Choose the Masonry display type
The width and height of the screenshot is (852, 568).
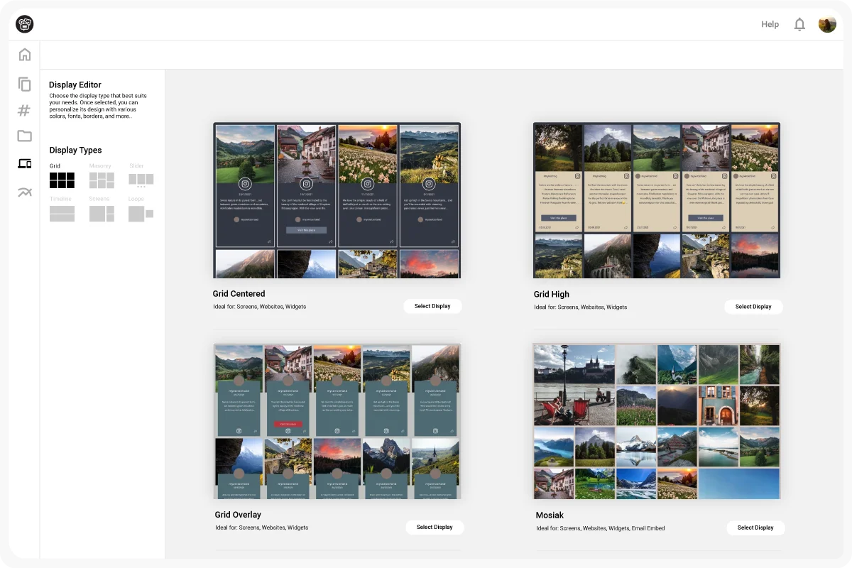pos(102,180)
